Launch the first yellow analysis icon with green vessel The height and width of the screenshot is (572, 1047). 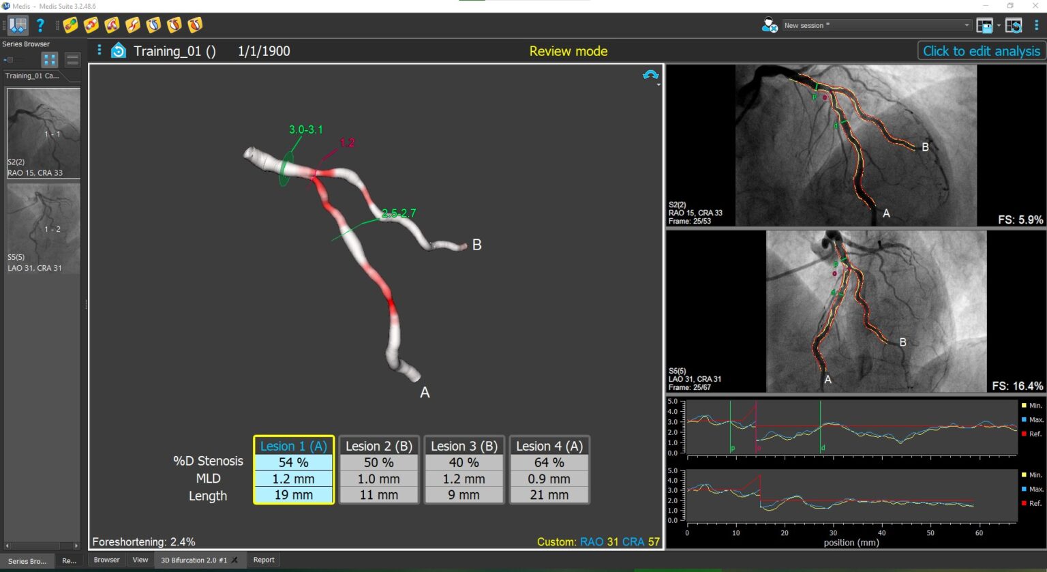point(70,26)
